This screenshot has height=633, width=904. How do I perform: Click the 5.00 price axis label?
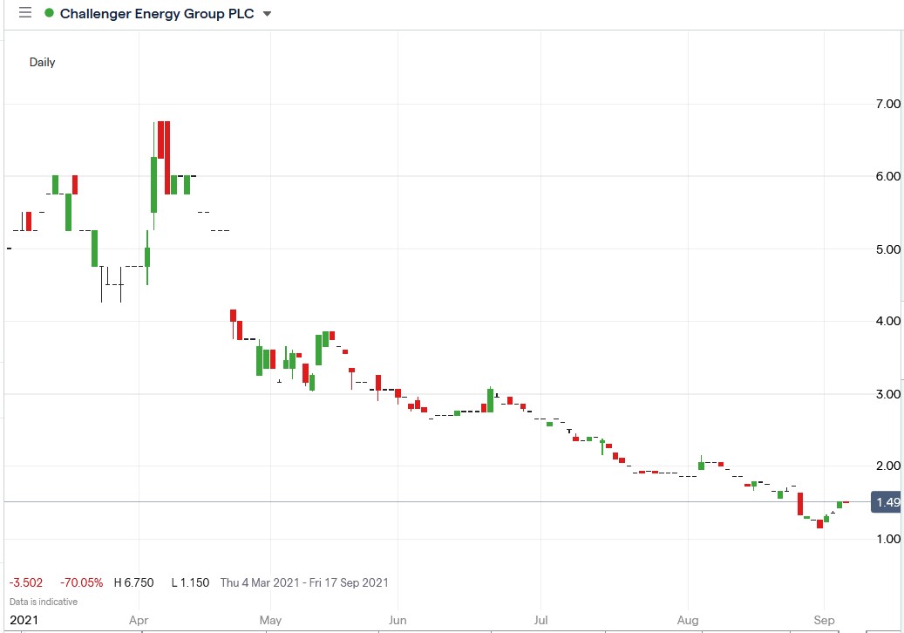887,249
